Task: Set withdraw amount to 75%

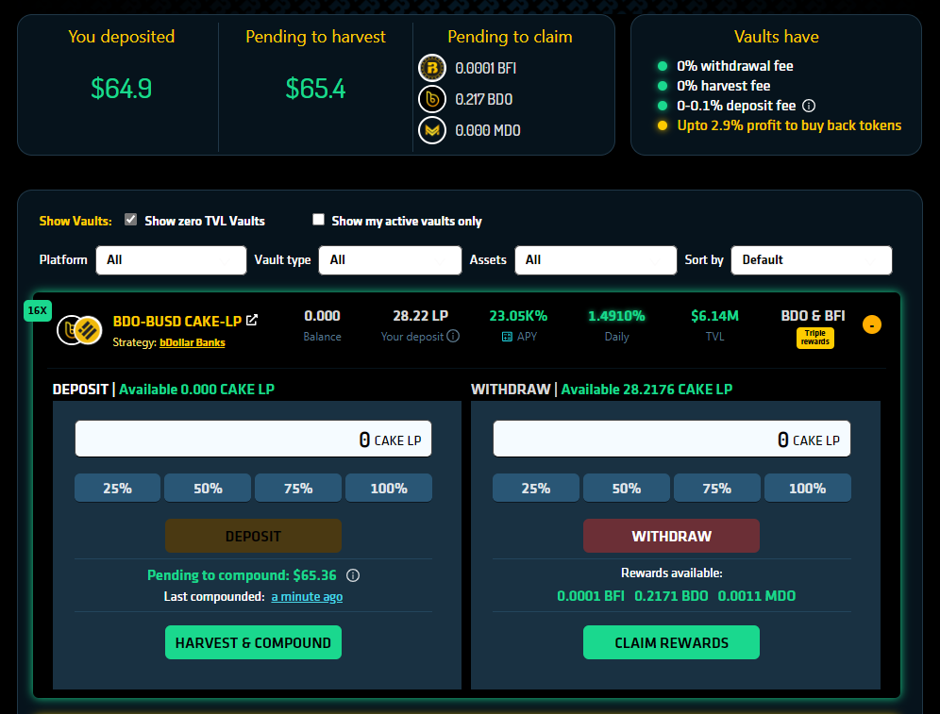Action: click(x=717, y=489)
